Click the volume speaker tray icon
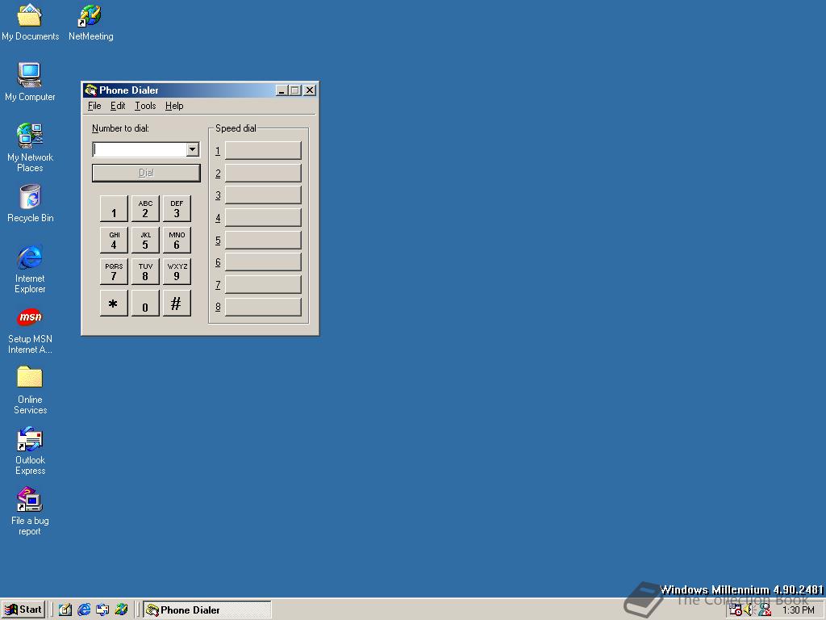Screen dimensions: 826x620 (x=749, y=610)
